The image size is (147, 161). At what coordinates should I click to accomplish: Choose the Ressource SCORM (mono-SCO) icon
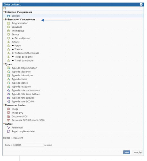(x=8, y=120)
